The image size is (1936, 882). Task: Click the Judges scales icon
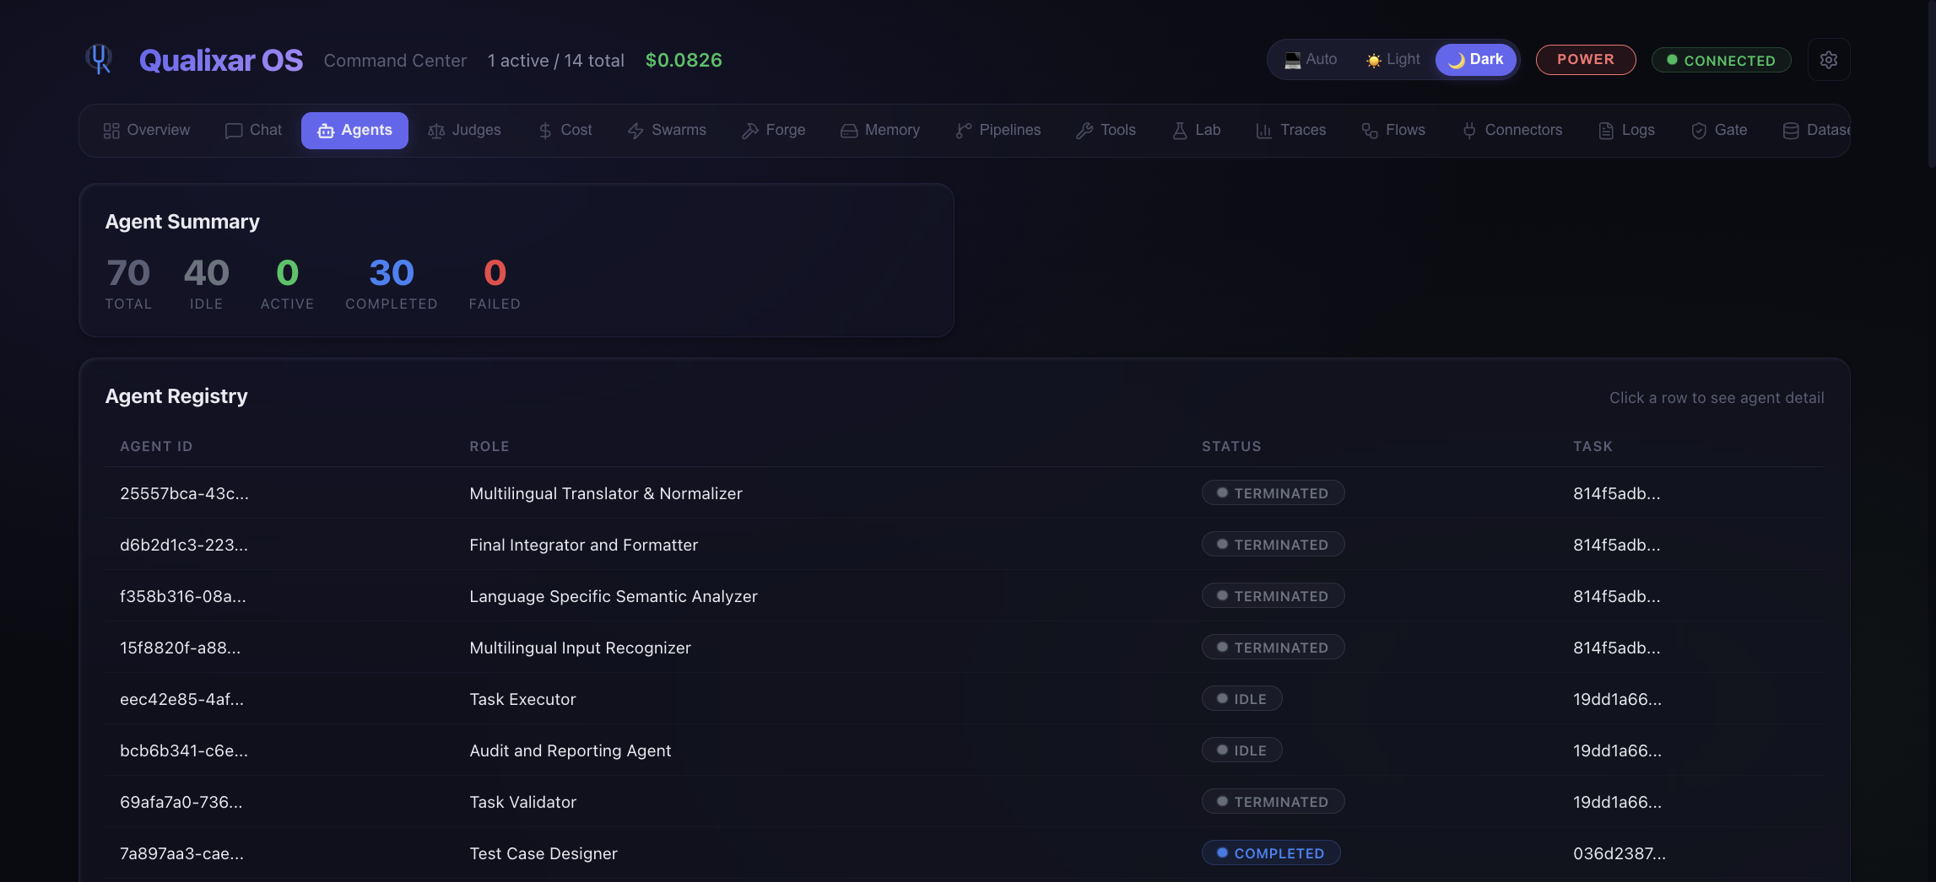(x=436, y=131)
